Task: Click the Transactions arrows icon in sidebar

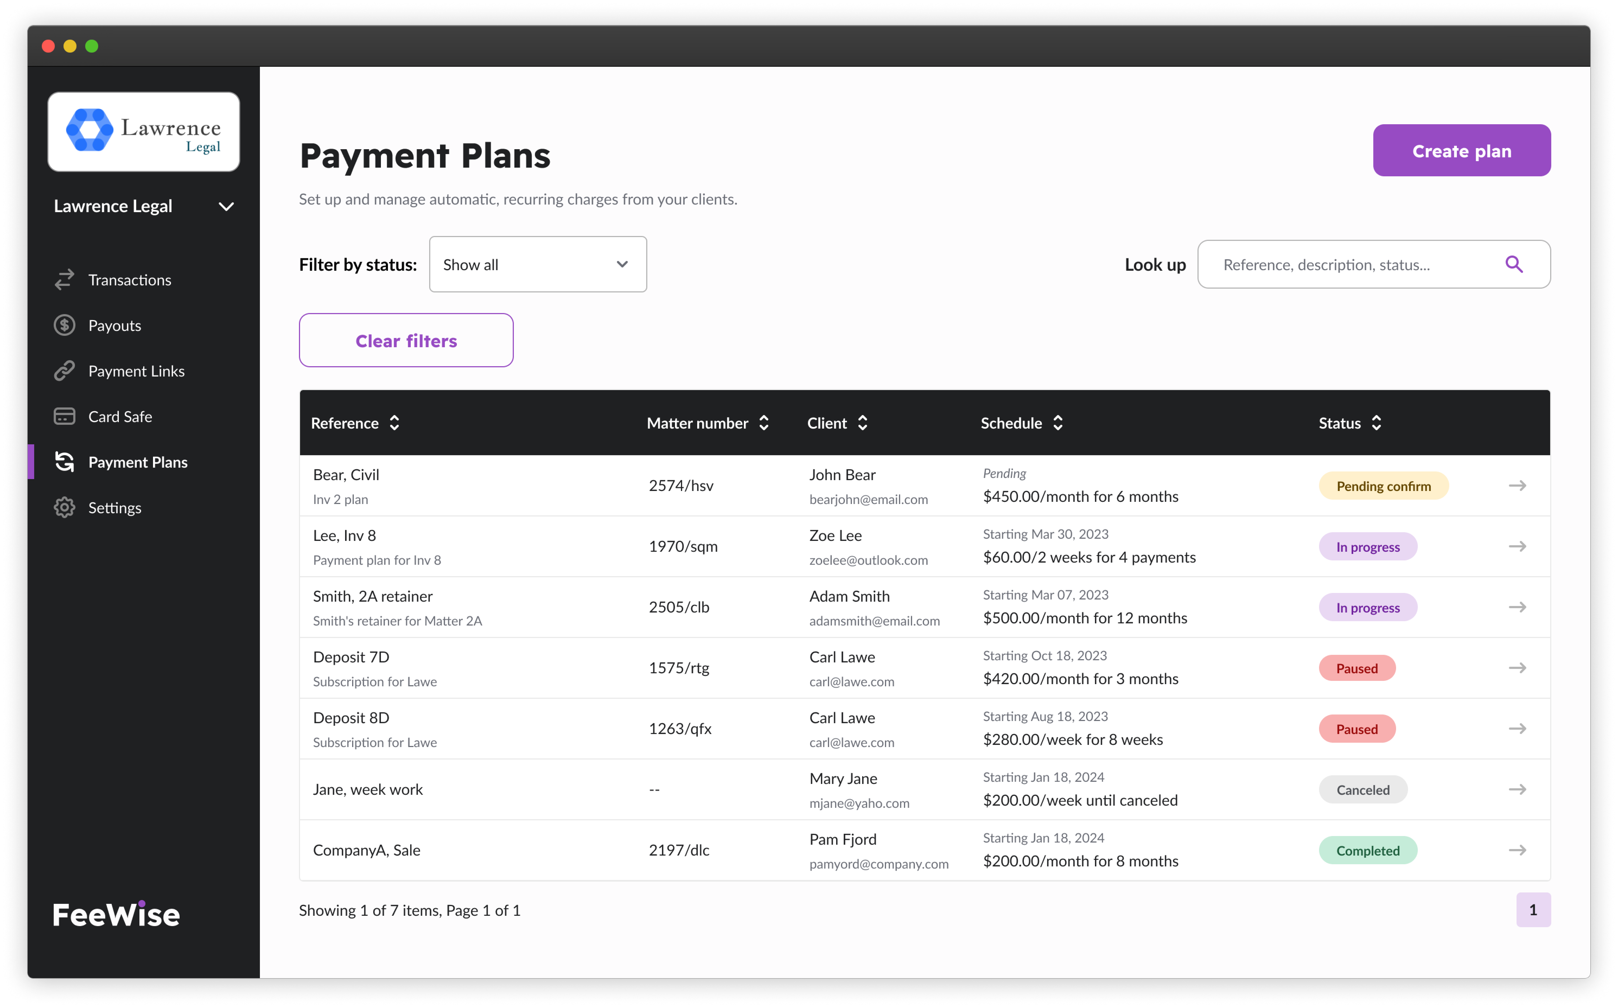Action: coord(64,280)
